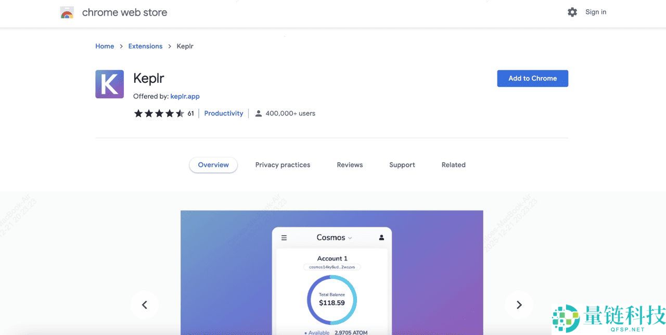
Task: Click the Keplr extension title
Action: coord(149,79)
